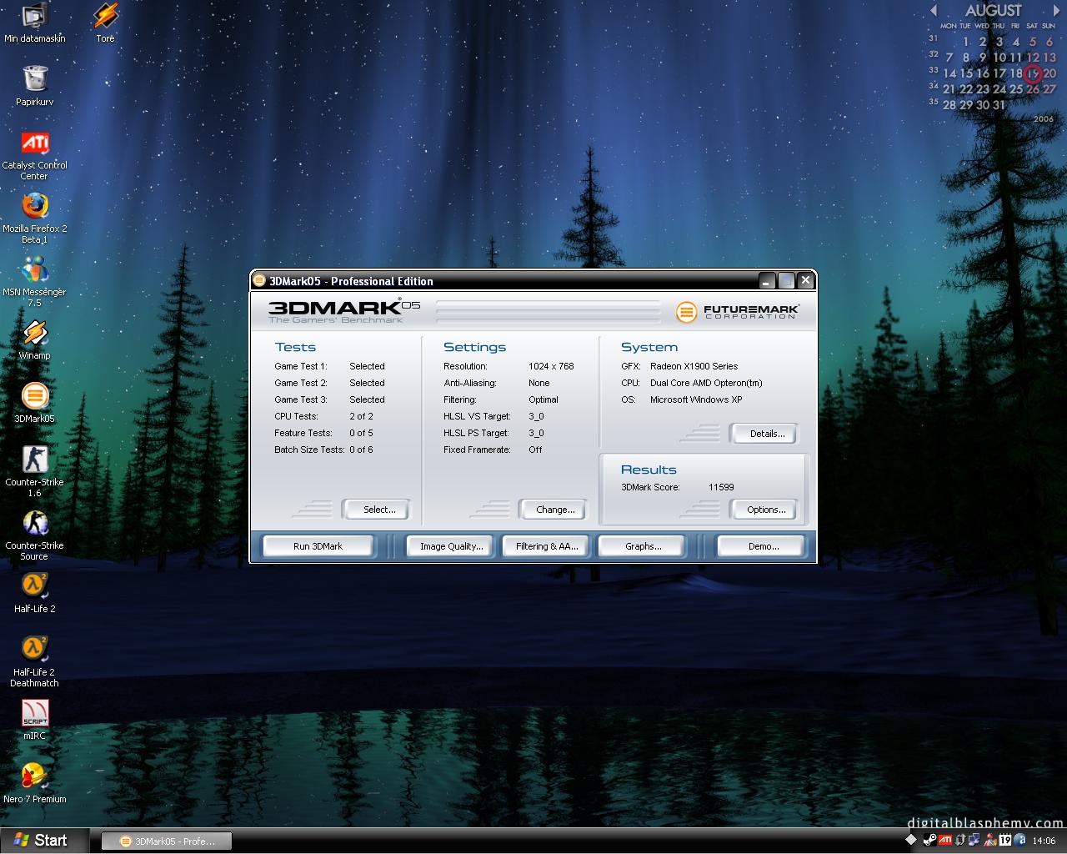1067x854 pixels.
Task: Click GFX value Radeon X1900 Series
Action: [x=694, y=366]
